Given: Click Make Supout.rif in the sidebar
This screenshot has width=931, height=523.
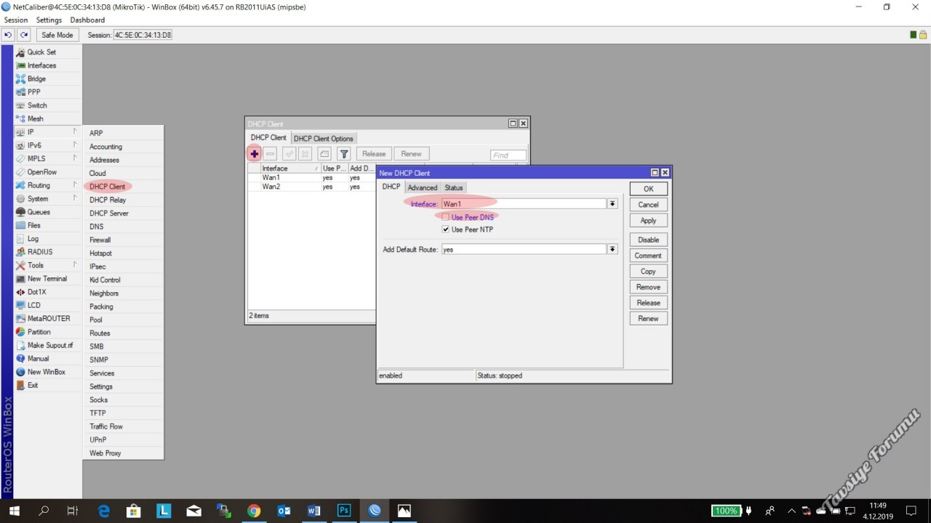Looking at the screenshot, I should coord(50,345).
